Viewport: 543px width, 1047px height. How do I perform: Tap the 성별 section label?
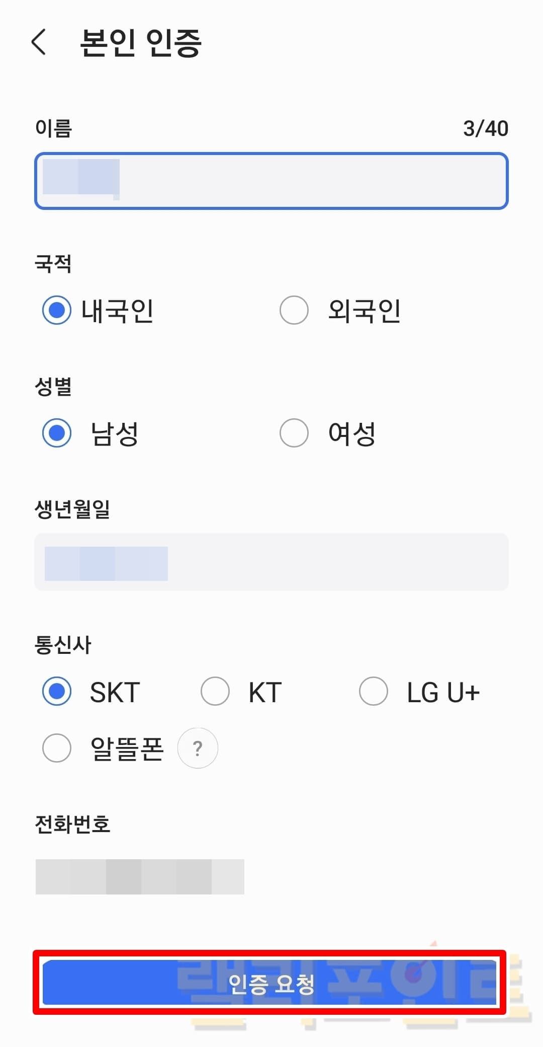[x=53, y=387]
